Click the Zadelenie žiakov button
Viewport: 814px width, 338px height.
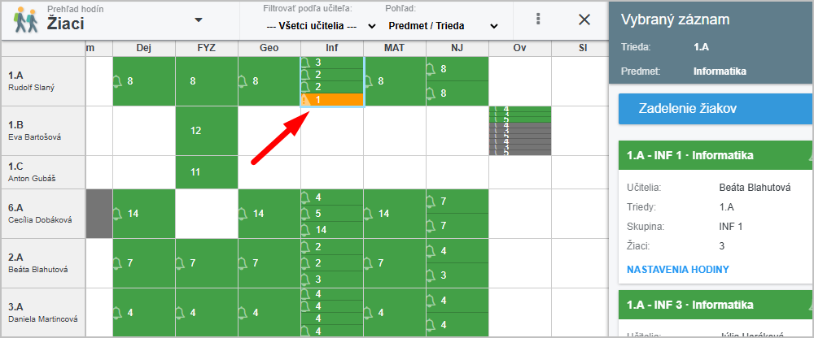tap(715, 108)
